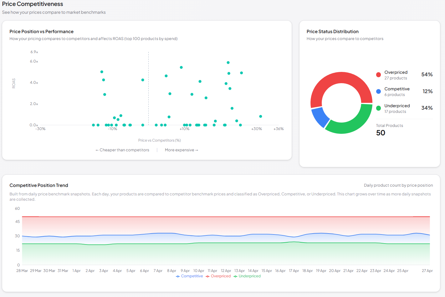Image resolution: width=445 pixels, height=297 pixels.
Task: Expand the Price Position vs Performance panel
Action: tap(41, 32)
